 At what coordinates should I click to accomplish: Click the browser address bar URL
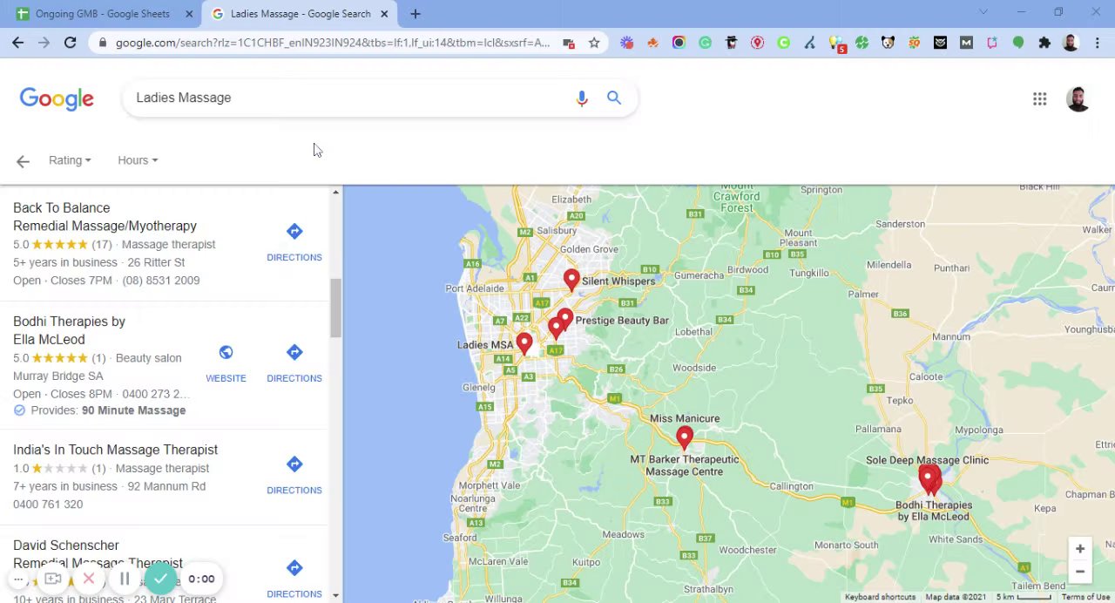pos(333,43)
